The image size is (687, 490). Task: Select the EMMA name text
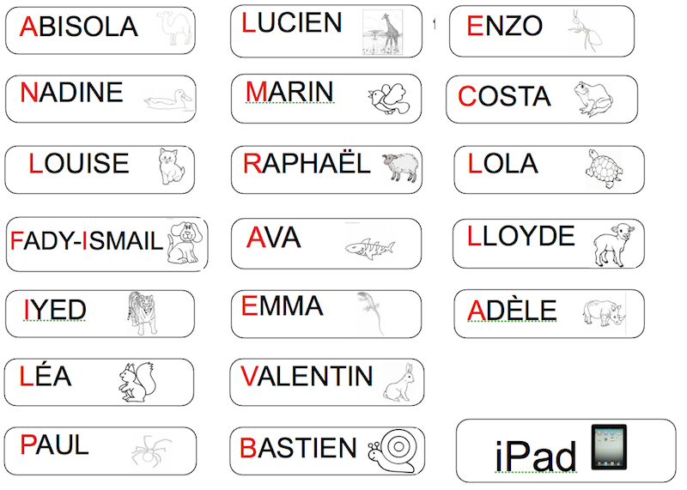coord(283,305)
